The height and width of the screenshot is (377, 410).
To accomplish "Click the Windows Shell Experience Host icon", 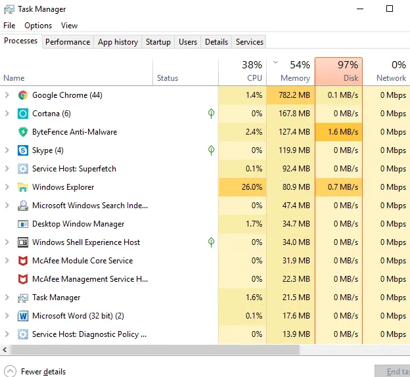I will [23, 242].
